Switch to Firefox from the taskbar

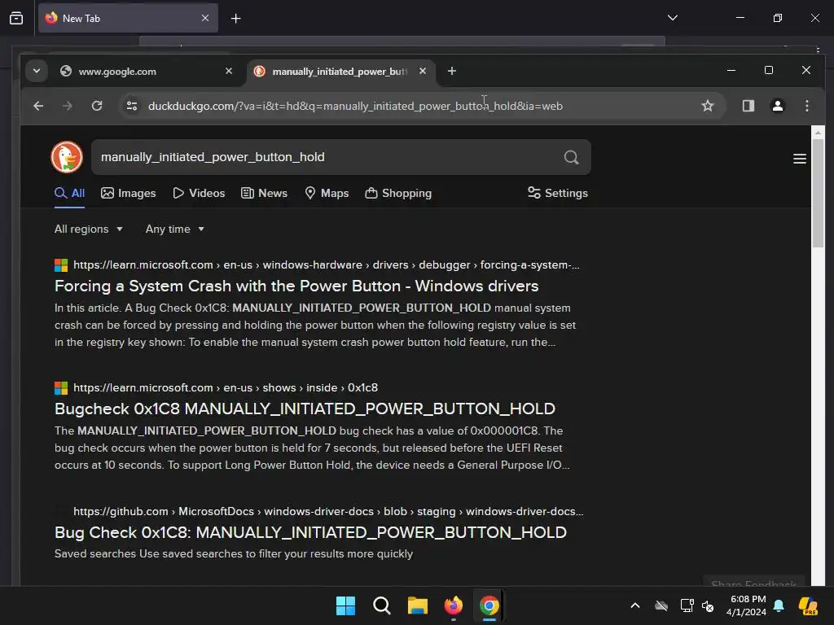(x=453, y=605)
